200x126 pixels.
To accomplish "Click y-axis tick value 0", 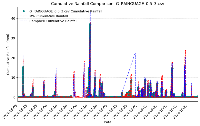I will click(15, 97).
